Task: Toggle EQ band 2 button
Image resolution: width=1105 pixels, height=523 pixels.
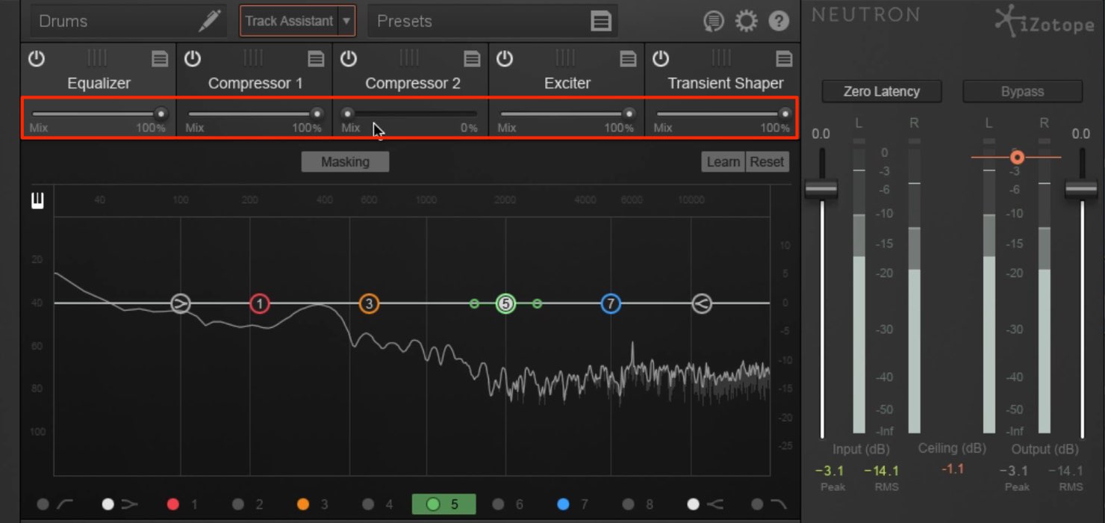Action: pyautogui.click(x=249, y=504)
